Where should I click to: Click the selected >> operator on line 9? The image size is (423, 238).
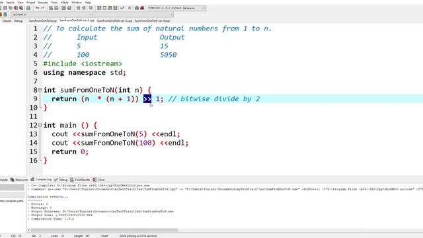[147, 99]
